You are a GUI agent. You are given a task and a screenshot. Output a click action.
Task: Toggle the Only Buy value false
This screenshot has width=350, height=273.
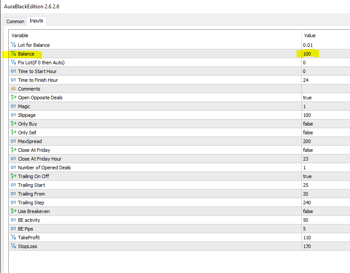point(308,124)
